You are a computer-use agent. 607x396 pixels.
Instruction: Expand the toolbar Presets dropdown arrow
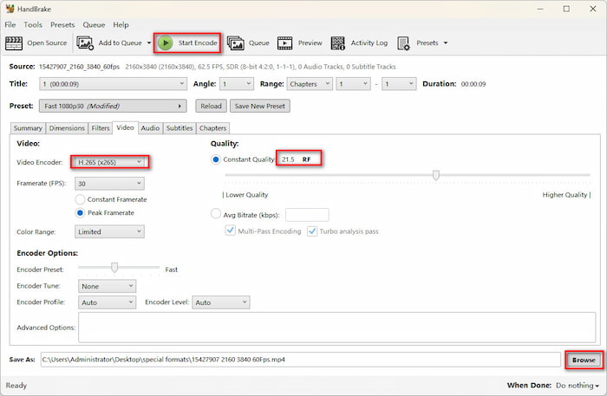(x=445, y=43)
